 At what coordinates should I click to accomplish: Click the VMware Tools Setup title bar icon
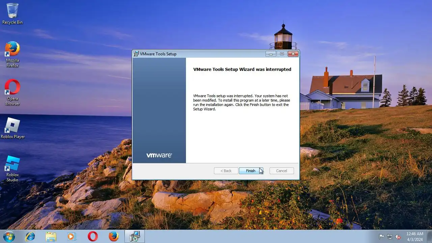click(x=136, y=54)
